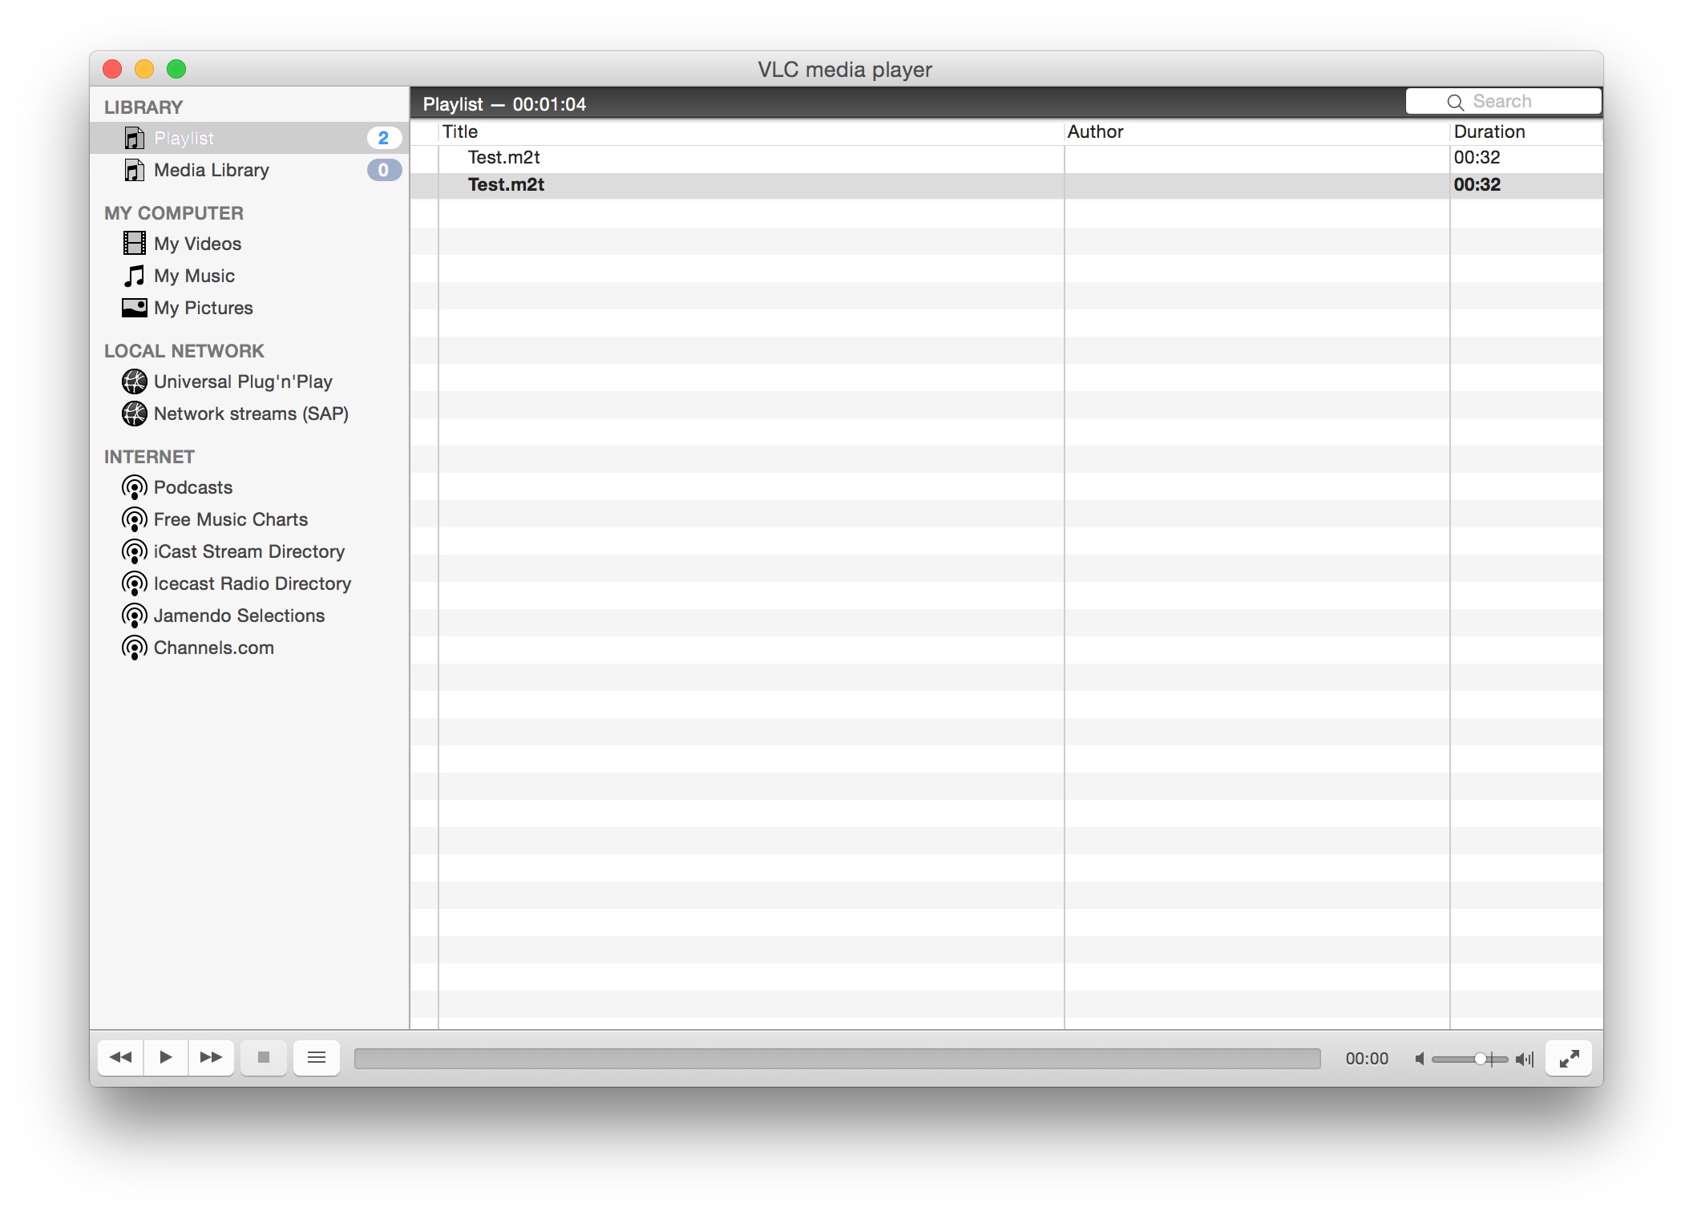Sort playlist by Title column header
Screen dimensions: 1693x1215
(751, 131)
